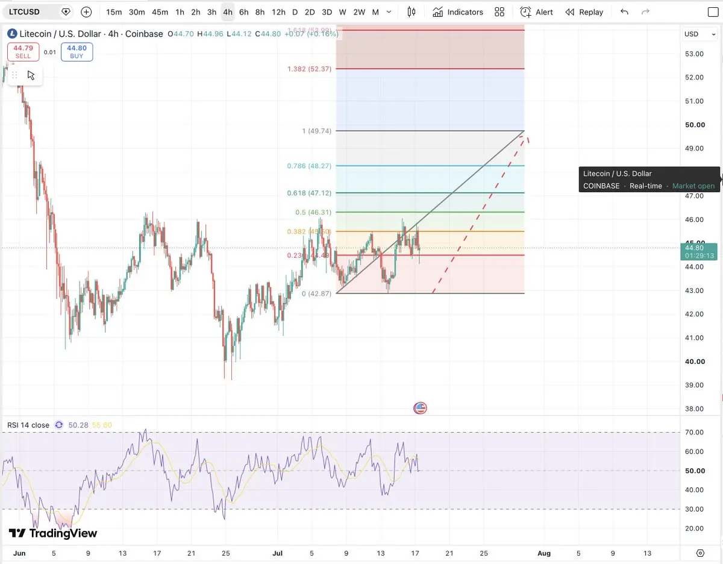Click the US flag economic event marker

point(420,408)
